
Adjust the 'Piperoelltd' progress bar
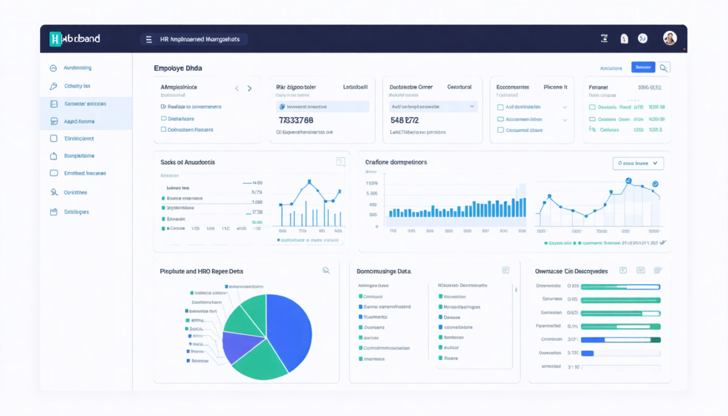point(621,326)
